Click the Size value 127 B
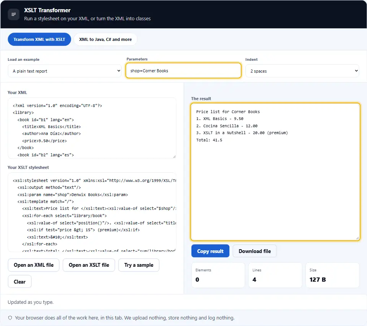 point(318,279)
